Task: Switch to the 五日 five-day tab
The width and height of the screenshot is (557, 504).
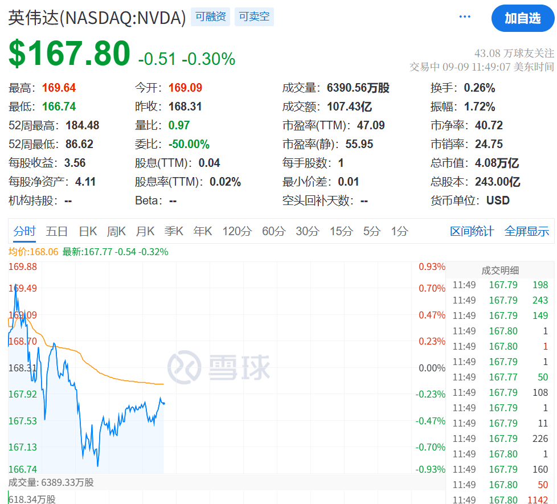Action: coord(57,231)
